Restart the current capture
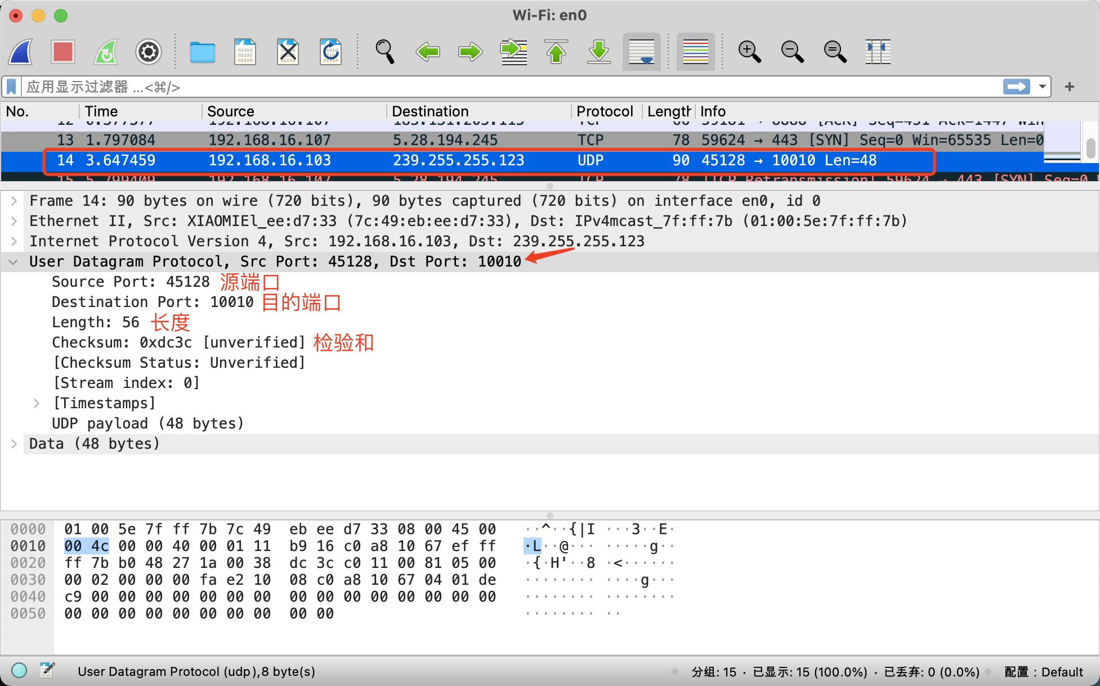 (x=106, y=52)
